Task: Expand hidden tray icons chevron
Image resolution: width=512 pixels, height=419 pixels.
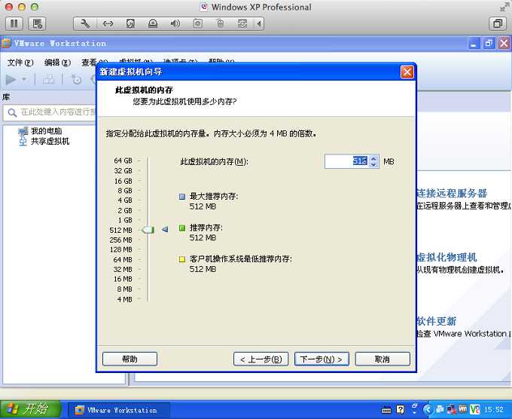Action: [x=428, y=409]
